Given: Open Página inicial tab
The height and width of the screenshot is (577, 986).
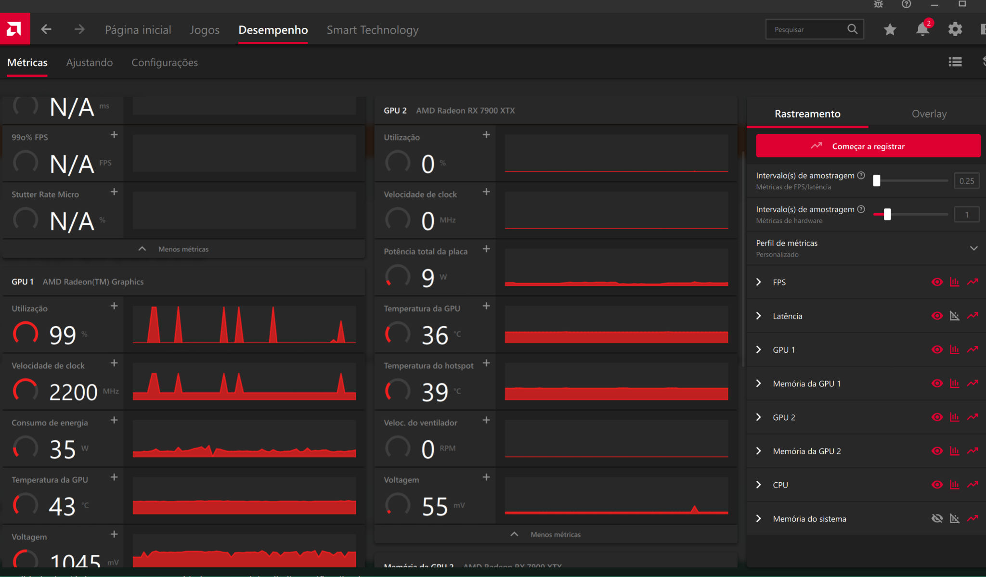Looking at the screenshot, I should [138, 30].
